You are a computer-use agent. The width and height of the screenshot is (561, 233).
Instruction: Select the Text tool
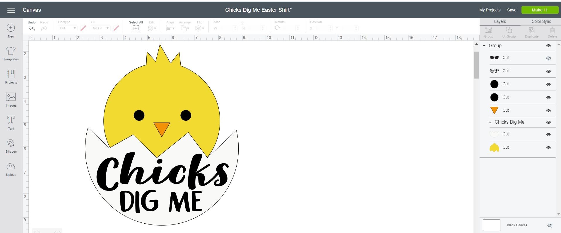pyautogui.click(x=11, y=120)
